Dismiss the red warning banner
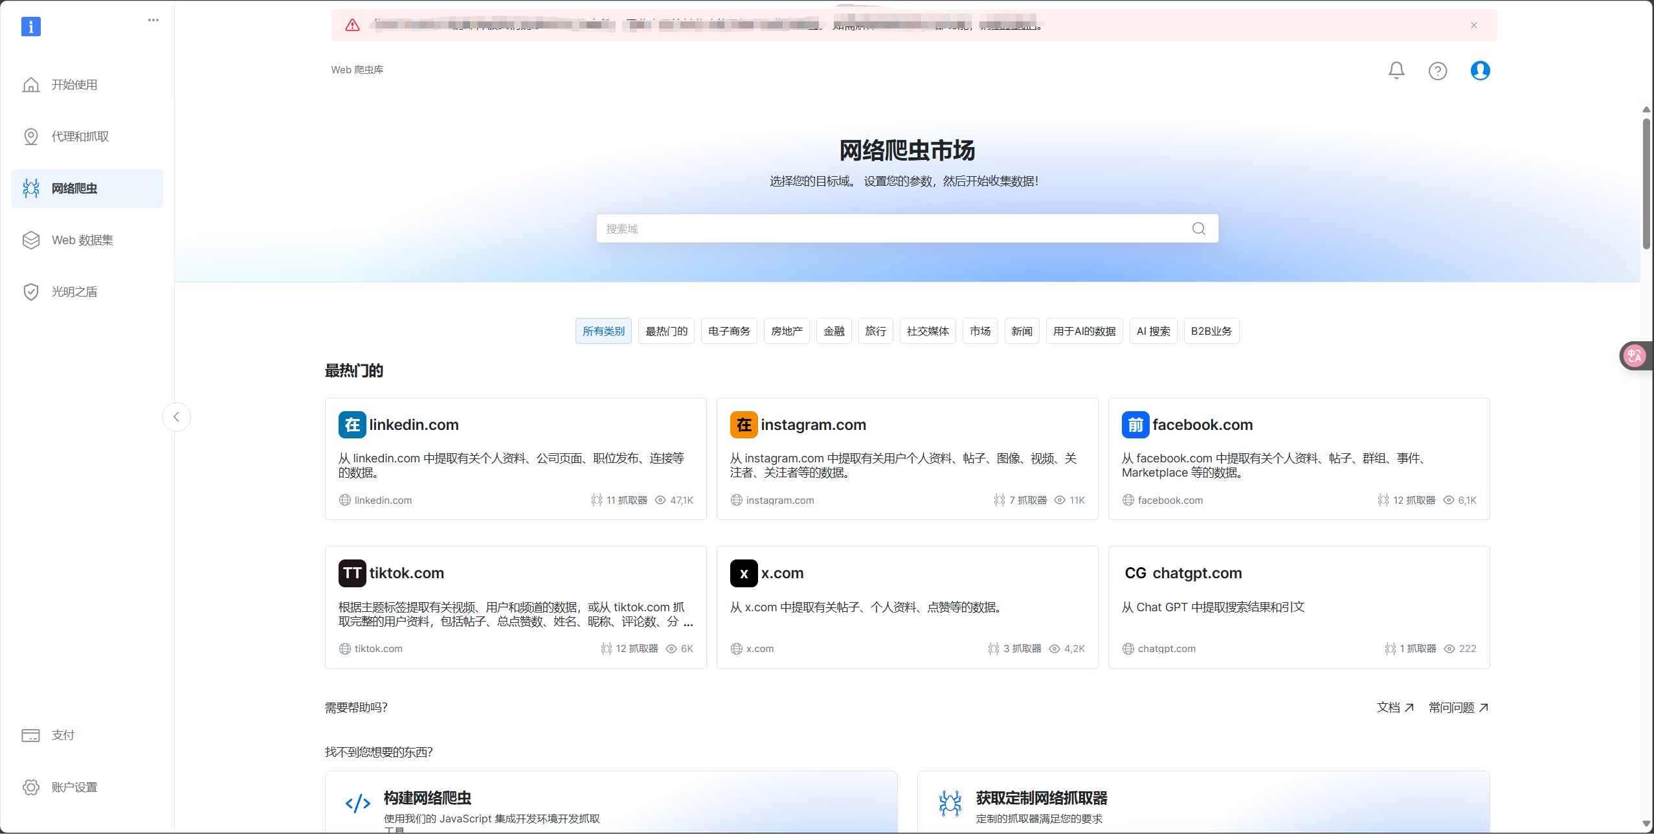 1474,25
